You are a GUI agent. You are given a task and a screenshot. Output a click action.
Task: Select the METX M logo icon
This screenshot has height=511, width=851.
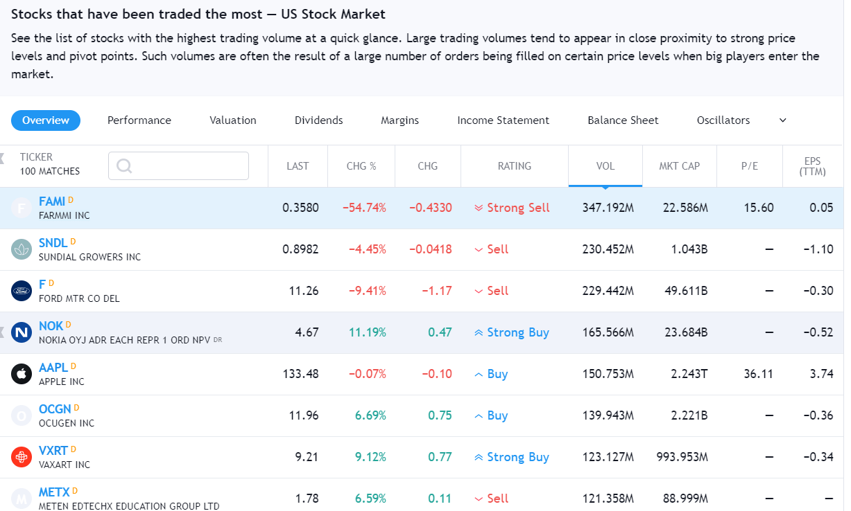coord(22,499)
